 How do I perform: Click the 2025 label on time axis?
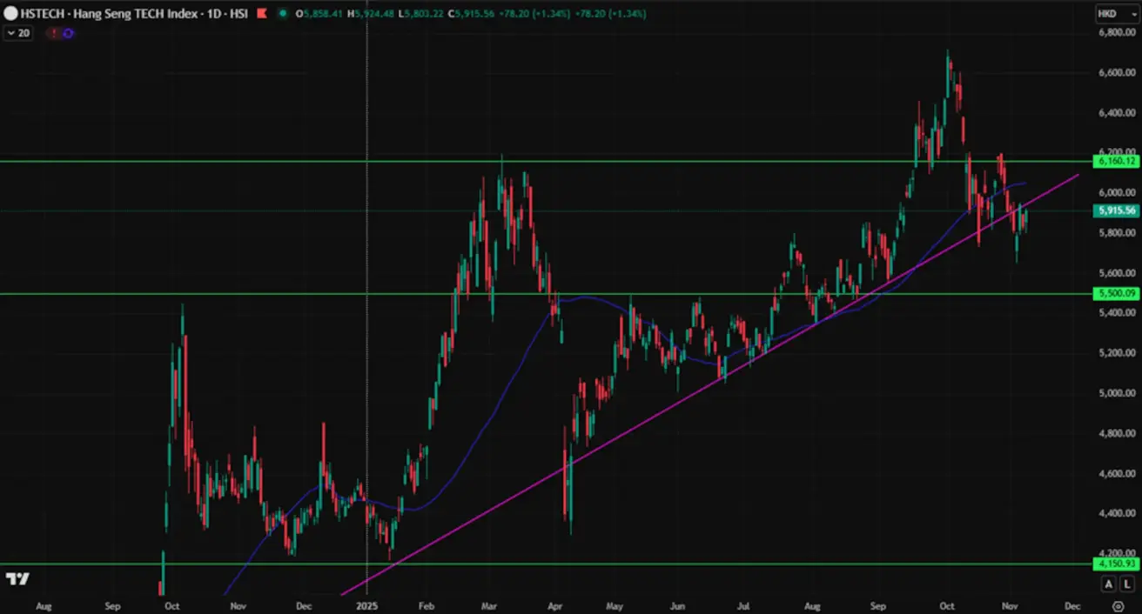[367, 605]
